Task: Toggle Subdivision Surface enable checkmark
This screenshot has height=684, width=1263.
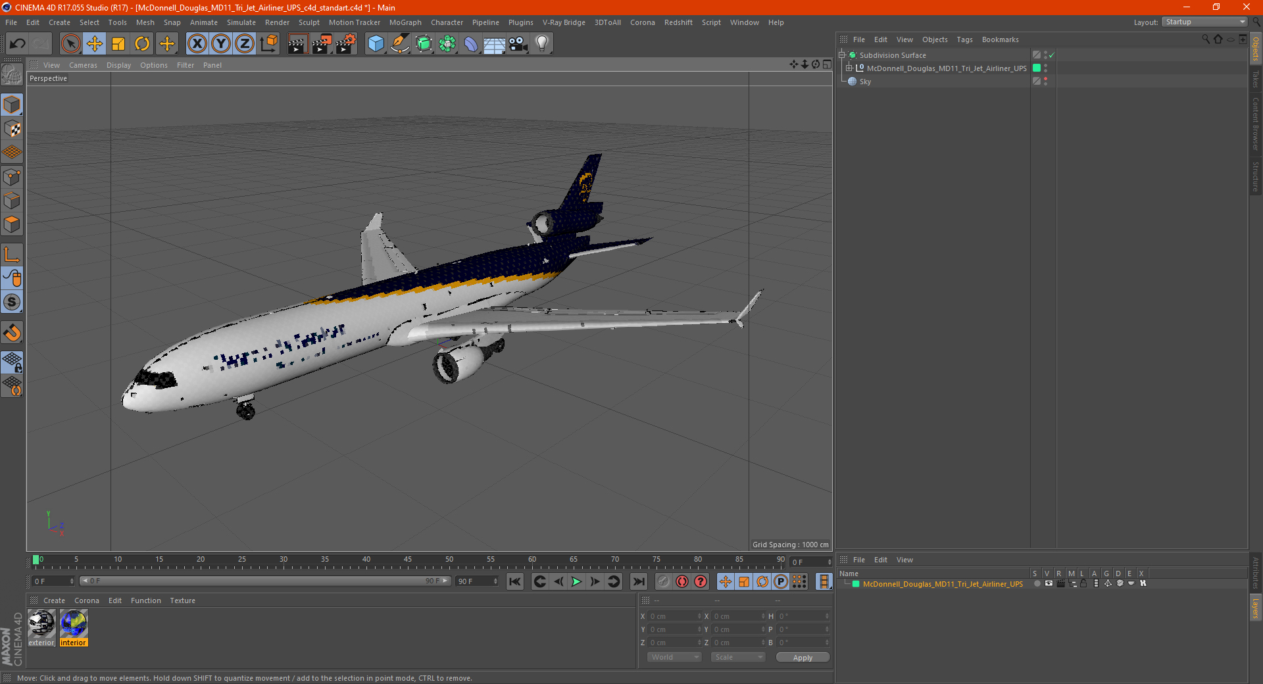Action: (x=1051, y=55)
